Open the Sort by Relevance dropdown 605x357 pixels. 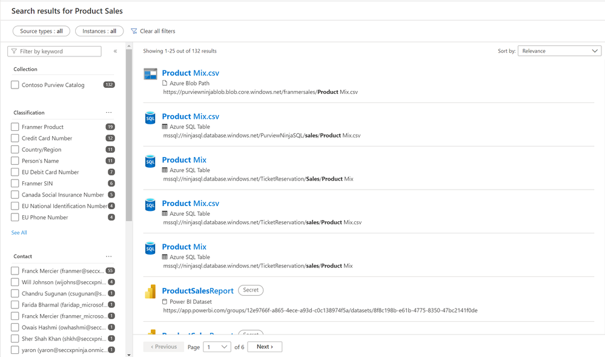559,51
